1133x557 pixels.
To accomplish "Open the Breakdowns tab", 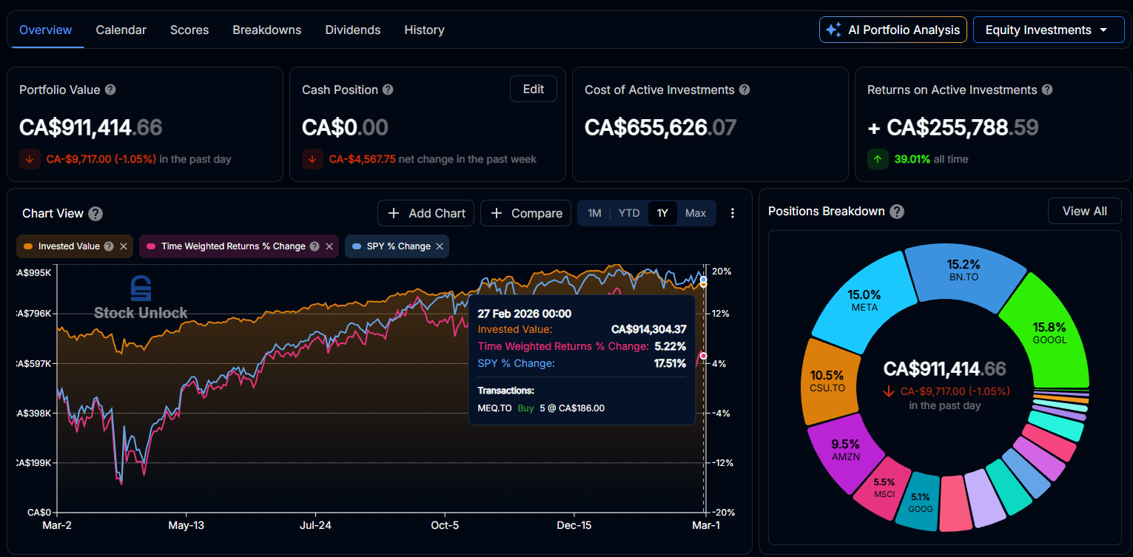I will click(x=267, y=30).
